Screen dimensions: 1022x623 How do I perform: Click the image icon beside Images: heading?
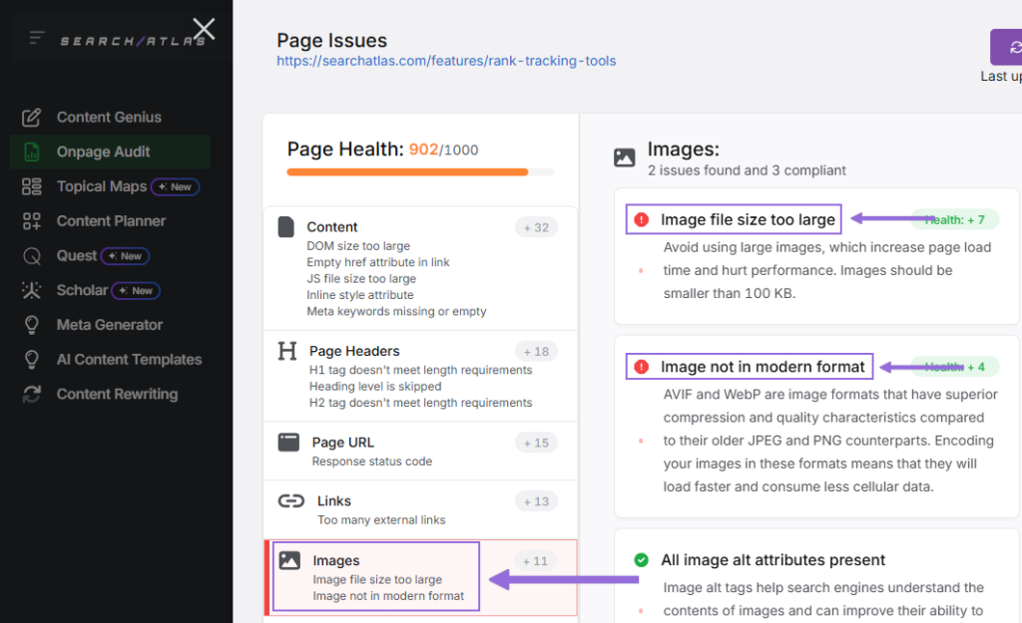(625, 156)
